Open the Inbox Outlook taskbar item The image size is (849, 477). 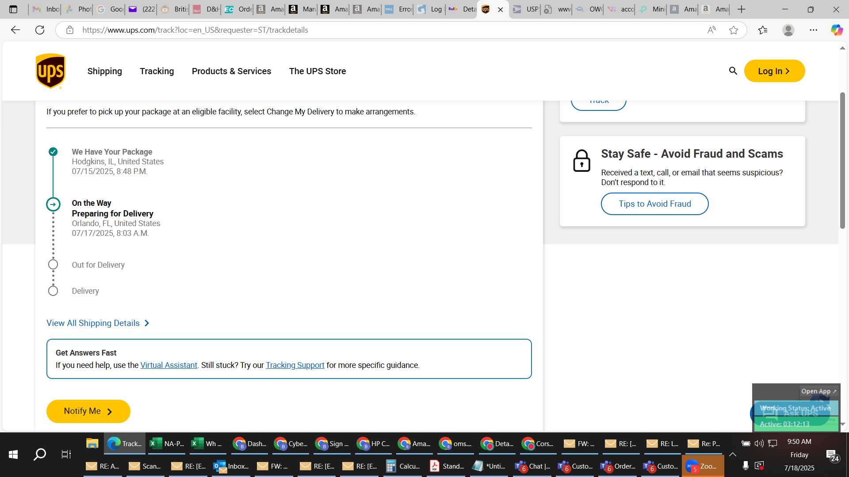click(x=231, y=466)
